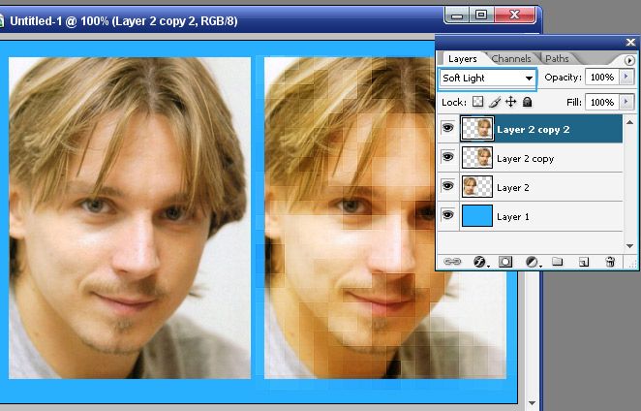
Task: Select the Layer 2 copy 2 thumbnail
Action: click(x=477, y=129)
